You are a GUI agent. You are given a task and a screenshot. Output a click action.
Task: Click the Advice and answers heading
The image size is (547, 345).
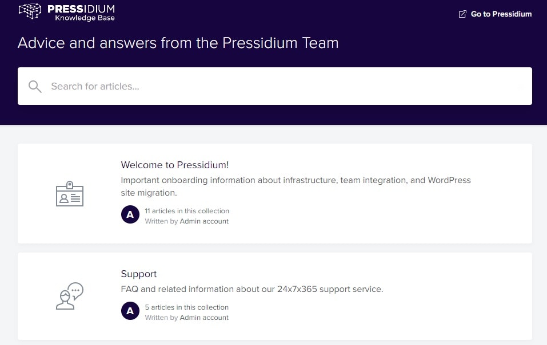coord(178,43)
